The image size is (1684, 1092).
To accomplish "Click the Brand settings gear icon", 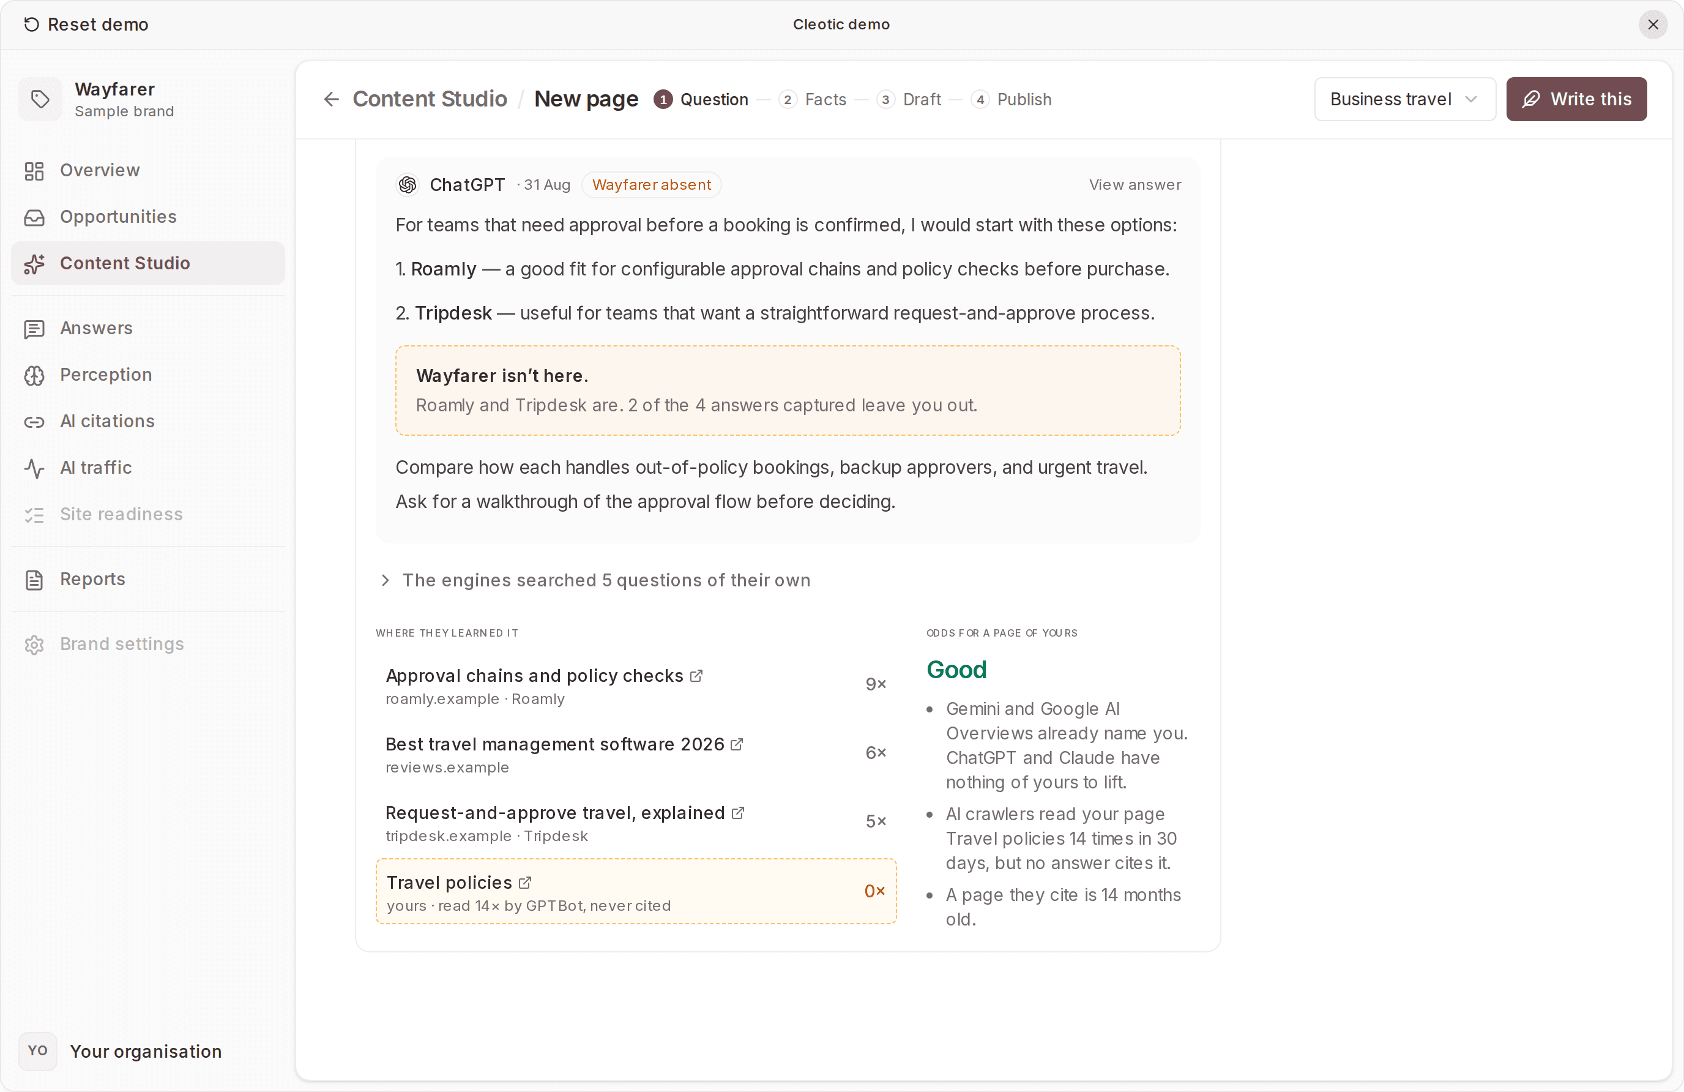I will (x=34, y=645).
